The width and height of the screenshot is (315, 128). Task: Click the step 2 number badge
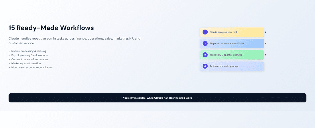click(x=205, y=43)
